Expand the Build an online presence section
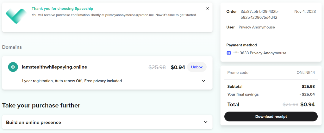The width and height of the screenshot is (324, 133). point(205,122)
